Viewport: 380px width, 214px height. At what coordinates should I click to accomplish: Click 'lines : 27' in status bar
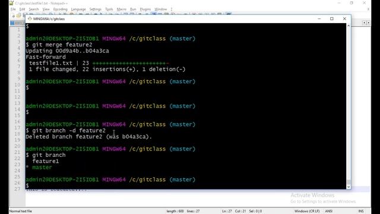[194, 211]
